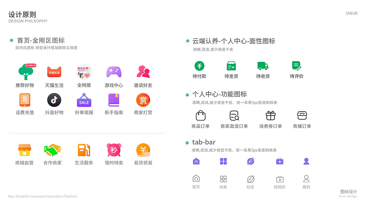Click the 消费券订单 gift box icon

point(270,115)
